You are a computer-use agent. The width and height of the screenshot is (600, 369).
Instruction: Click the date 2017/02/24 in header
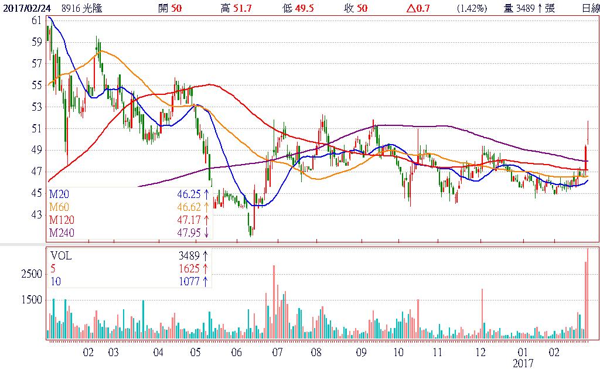click(x=27, y=8)
